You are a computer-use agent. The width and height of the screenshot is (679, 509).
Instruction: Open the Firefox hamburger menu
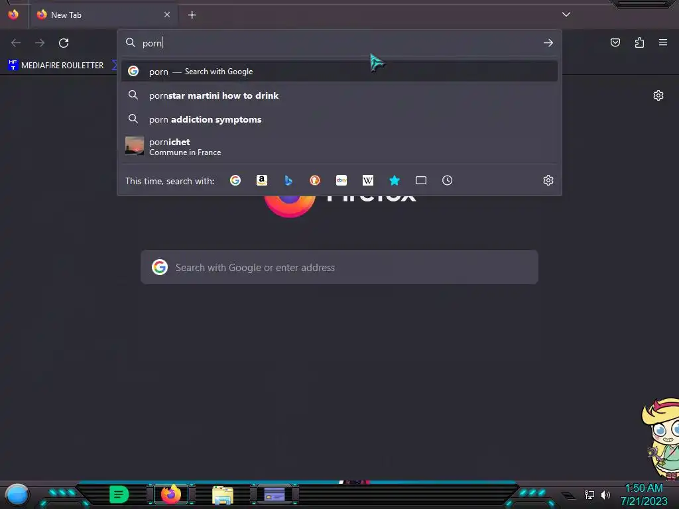click(663, 42)
